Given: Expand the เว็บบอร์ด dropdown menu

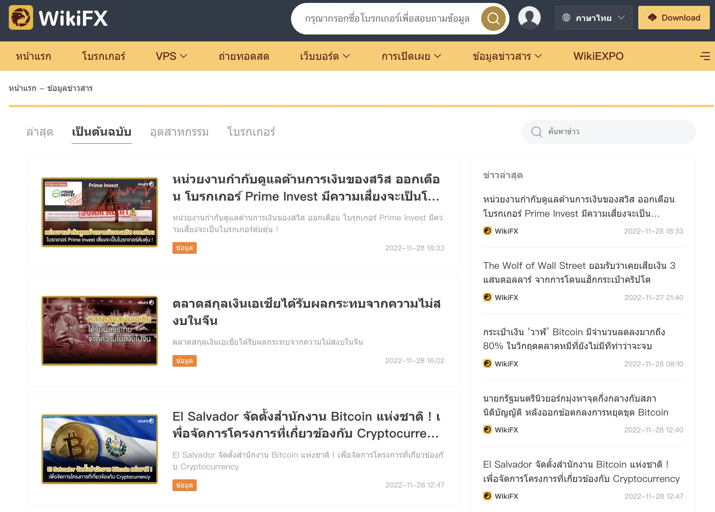Looking at the screenshot, I should click(x=325, y=56).
